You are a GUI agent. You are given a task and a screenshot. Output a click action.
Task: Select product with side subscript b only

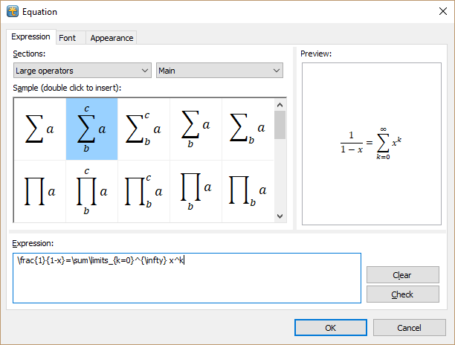click(248, 192)
